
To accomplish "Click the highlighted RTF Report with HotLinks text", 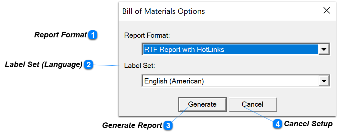I will [184, 50].
